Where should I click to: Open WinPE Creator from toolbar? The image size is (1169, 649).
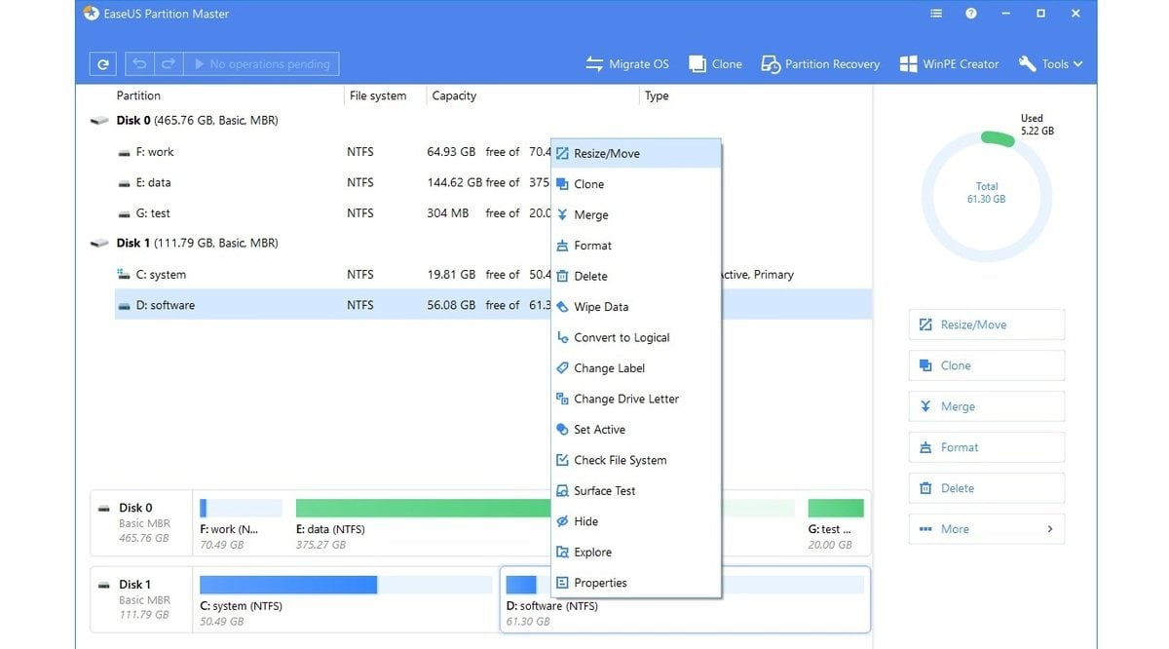click(x=949, y=64)
